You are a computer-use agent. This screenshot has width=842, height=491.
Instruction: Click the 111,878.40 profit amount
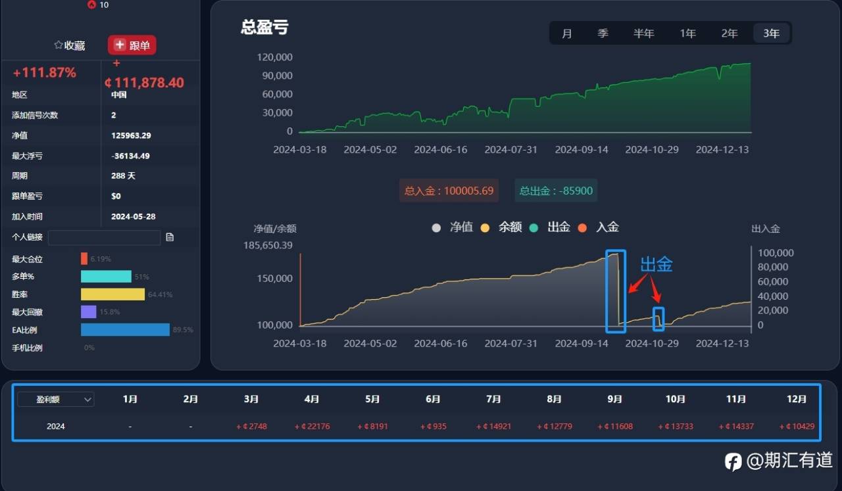point(144,83)
